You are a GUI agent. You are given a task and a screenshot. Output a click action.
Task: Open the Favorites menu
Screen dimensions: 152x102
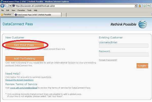[21, 10]
